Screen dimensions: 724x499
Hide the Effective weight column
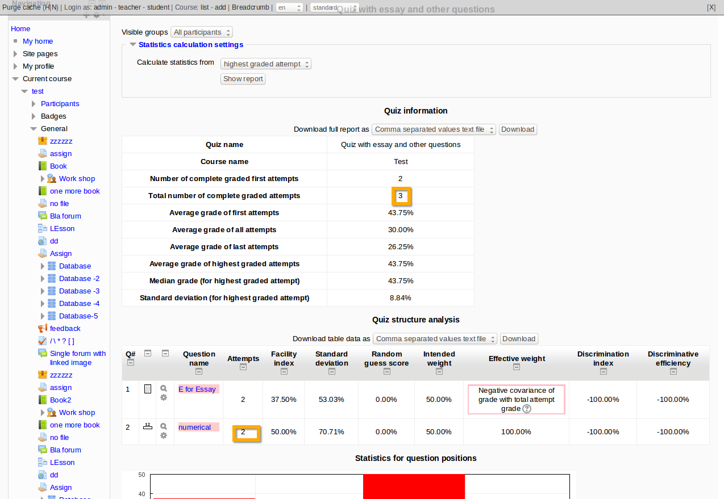[517, 367]
